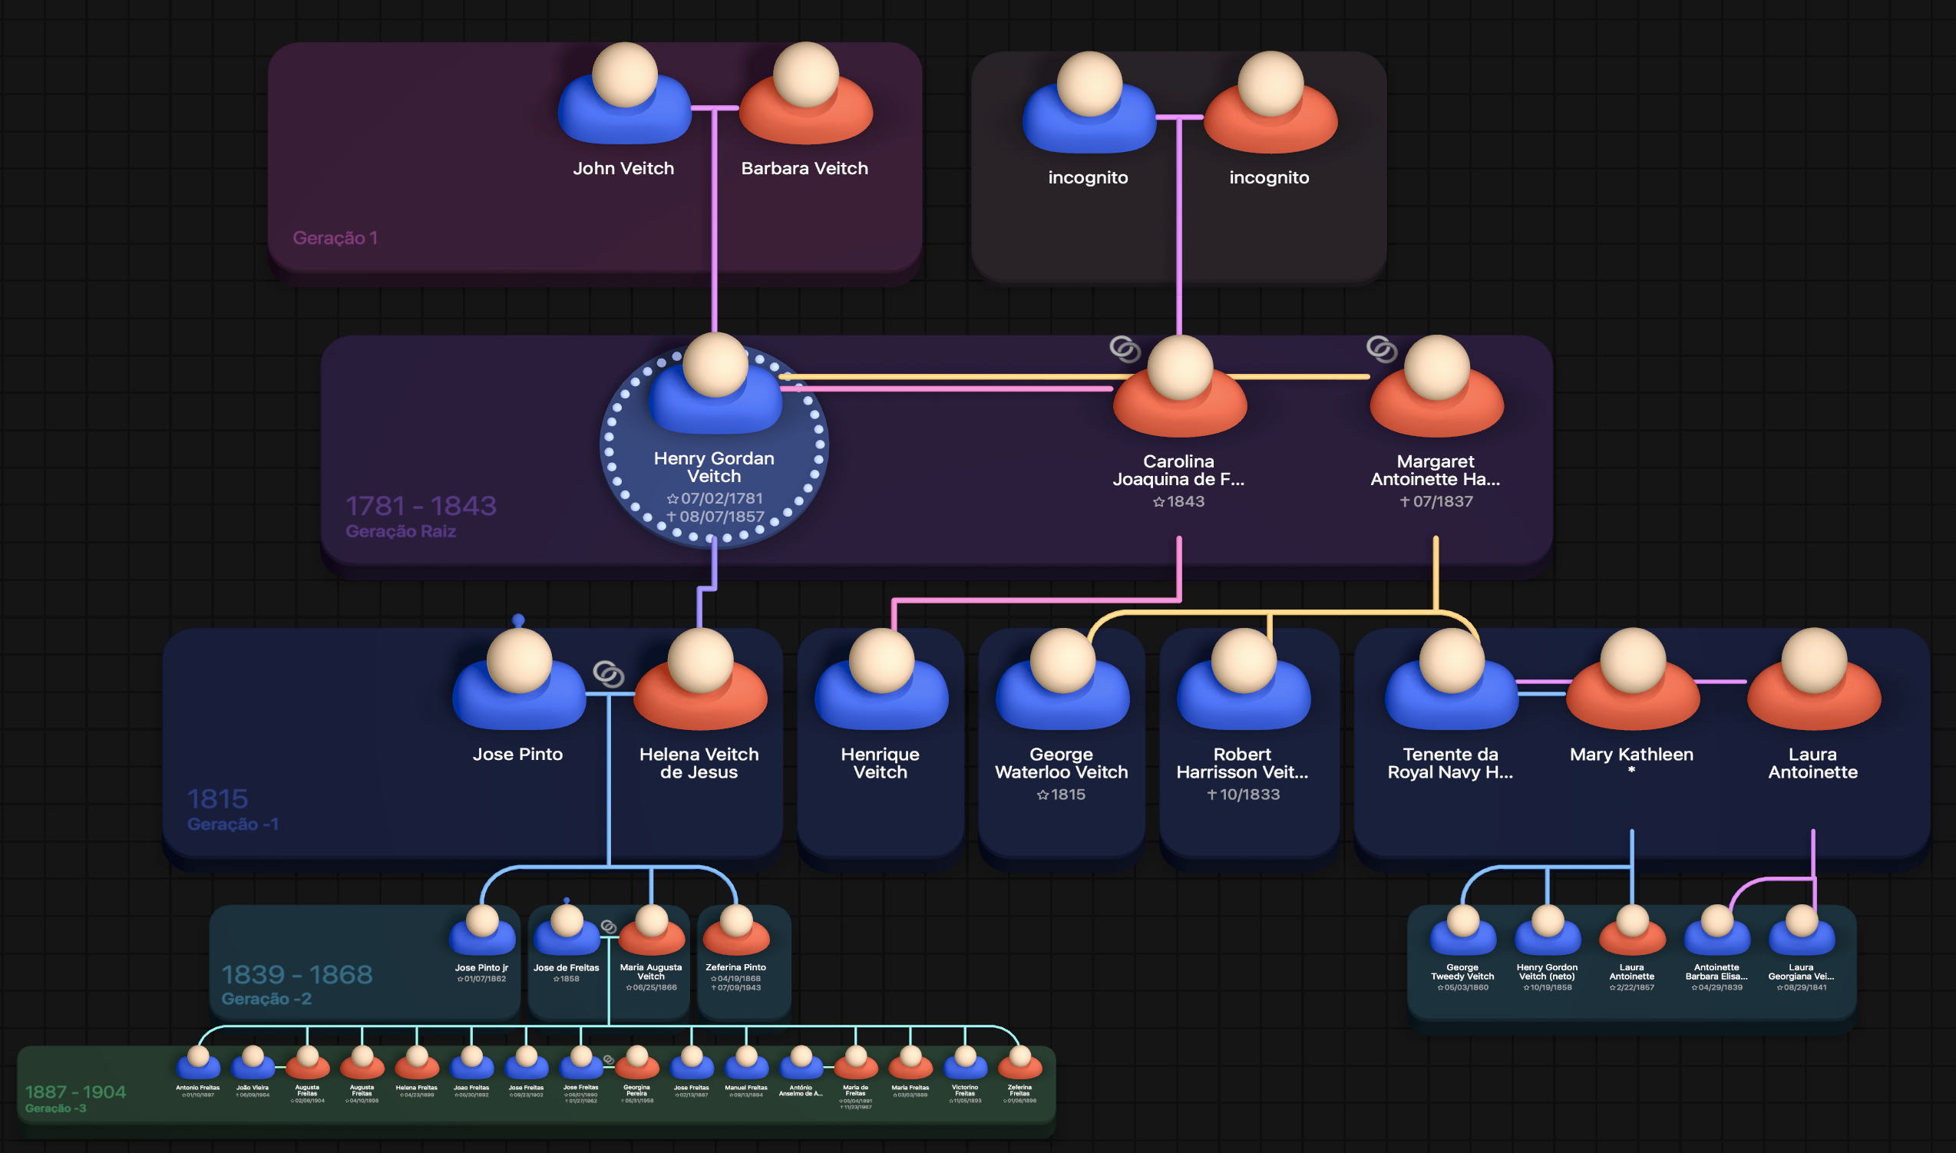Select Robert Harrisson Veitch person icon
Screen dimensions: 1956x1153
pyautogui.click(x=1244, y=679)
